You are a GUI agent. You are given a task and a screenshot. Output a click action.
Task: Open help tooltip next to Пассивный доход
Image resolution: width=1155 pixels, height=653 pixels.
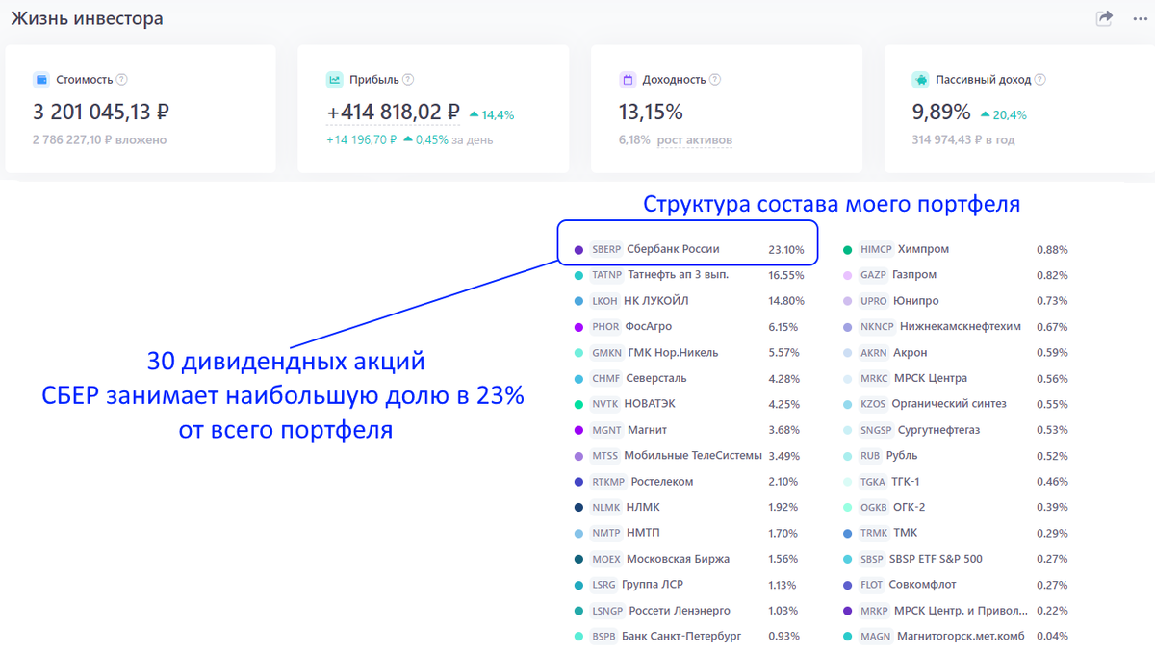1040,80
